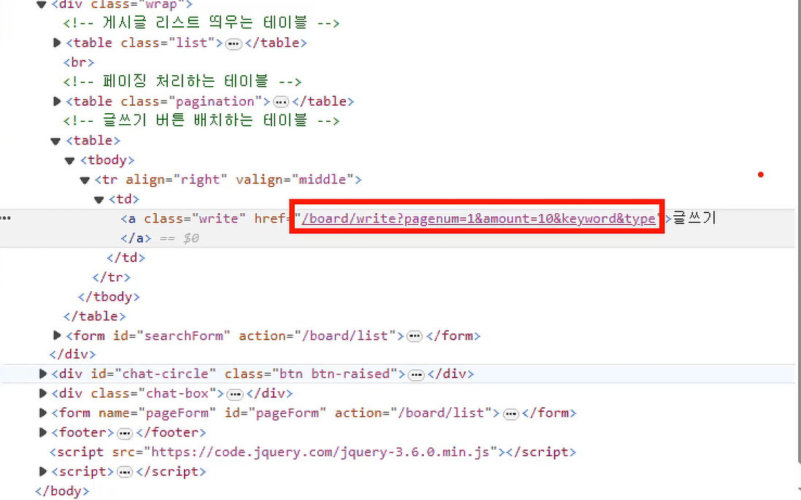Select the closing </body> line
Image resolution: width=801 pixels, height=500 pixels.
62,491
